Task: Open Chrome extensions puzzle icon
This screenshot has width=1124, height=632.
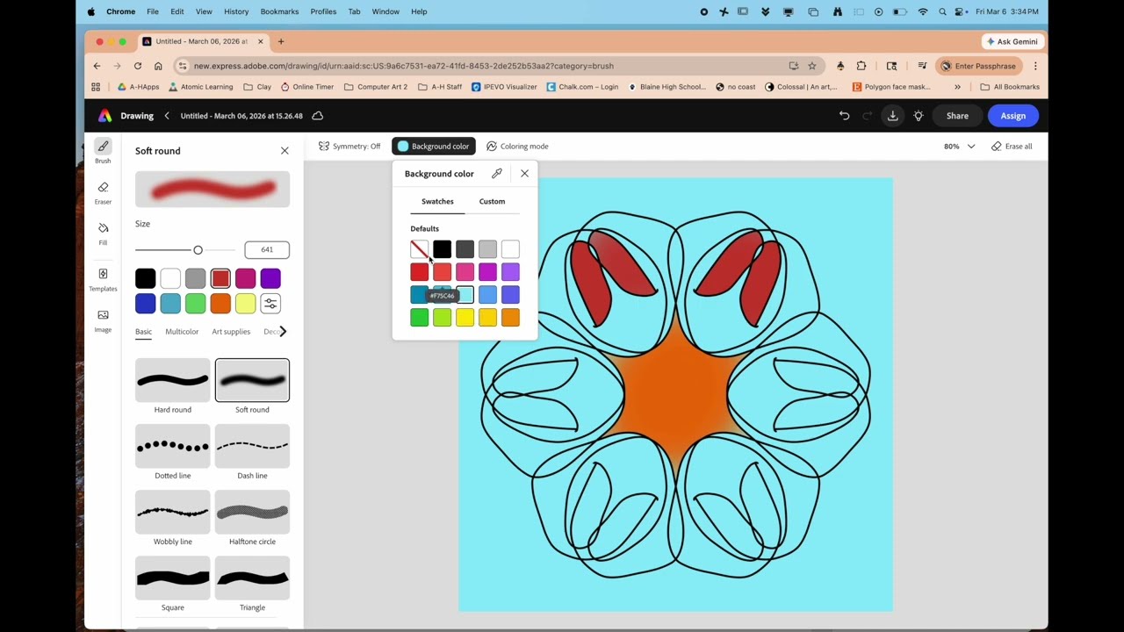Action: pyautogui.click(x=861, y=66)
